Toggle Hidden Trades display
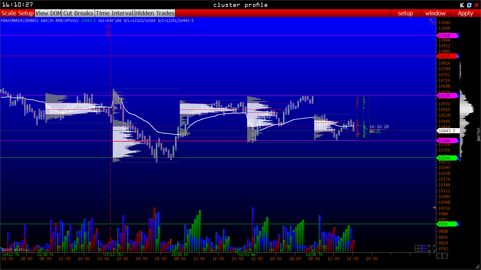Image resolution: width=481 pixels, height=270 pixels. 155,13
